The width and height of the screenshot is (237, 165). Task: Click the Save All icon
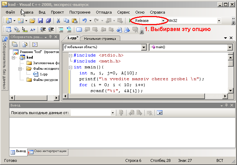pos(48,21)
